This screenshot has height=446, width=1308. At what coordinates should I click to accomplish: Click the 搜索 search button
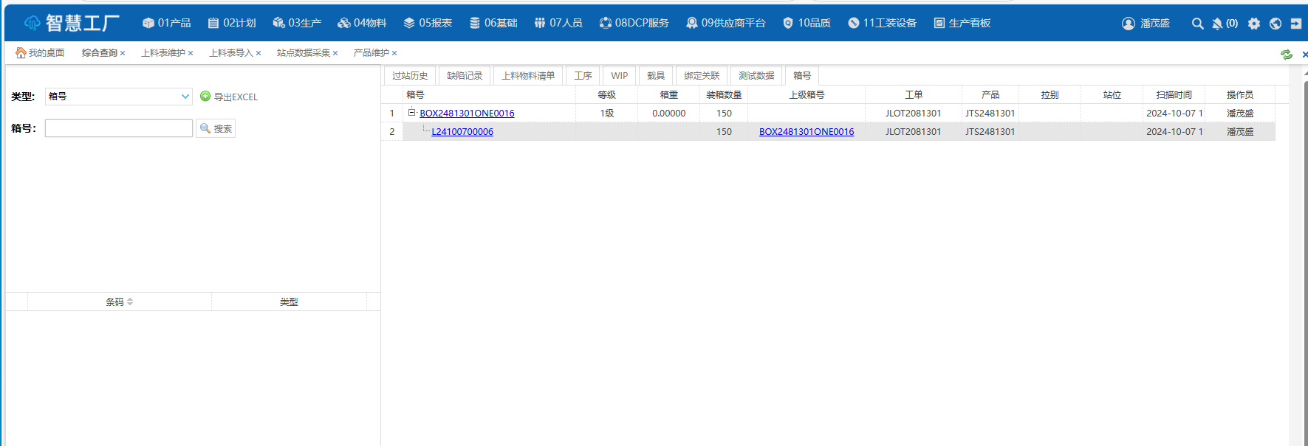pyautogui.click(x=216, y=128)
